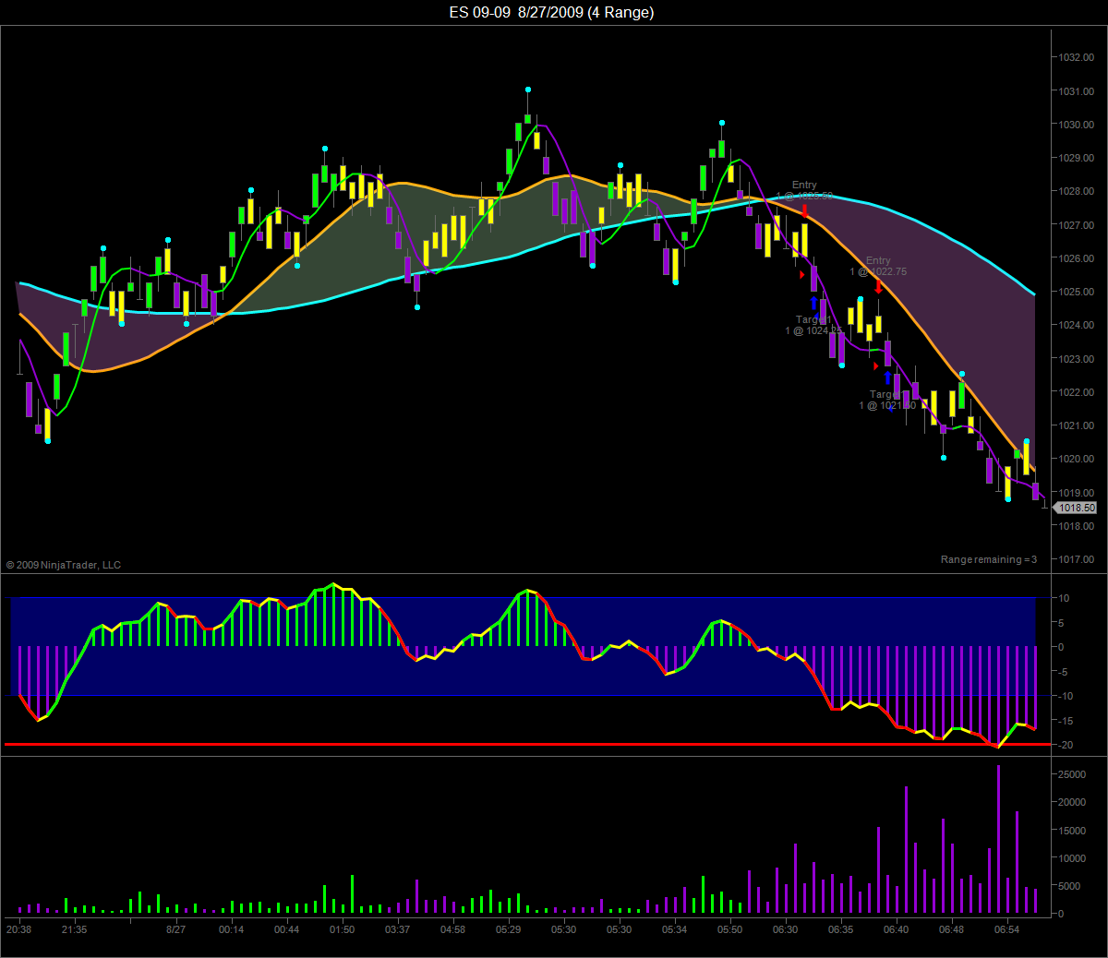The height and width of the screenshot is (958, 1108).
Task: Click the 8/27 date label on time axis
Action: [x=175, y=929]
